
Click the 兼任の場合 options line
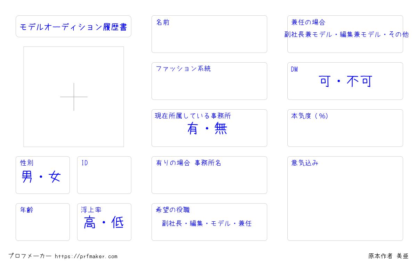pyautogui.click(x=346, y=34)
